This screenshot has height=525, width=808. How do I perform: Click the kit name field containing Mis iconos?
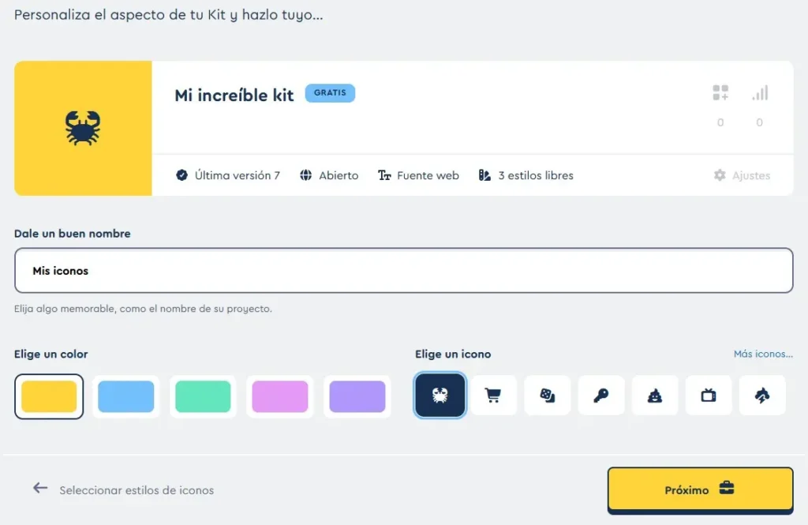(x=403, y=271)
